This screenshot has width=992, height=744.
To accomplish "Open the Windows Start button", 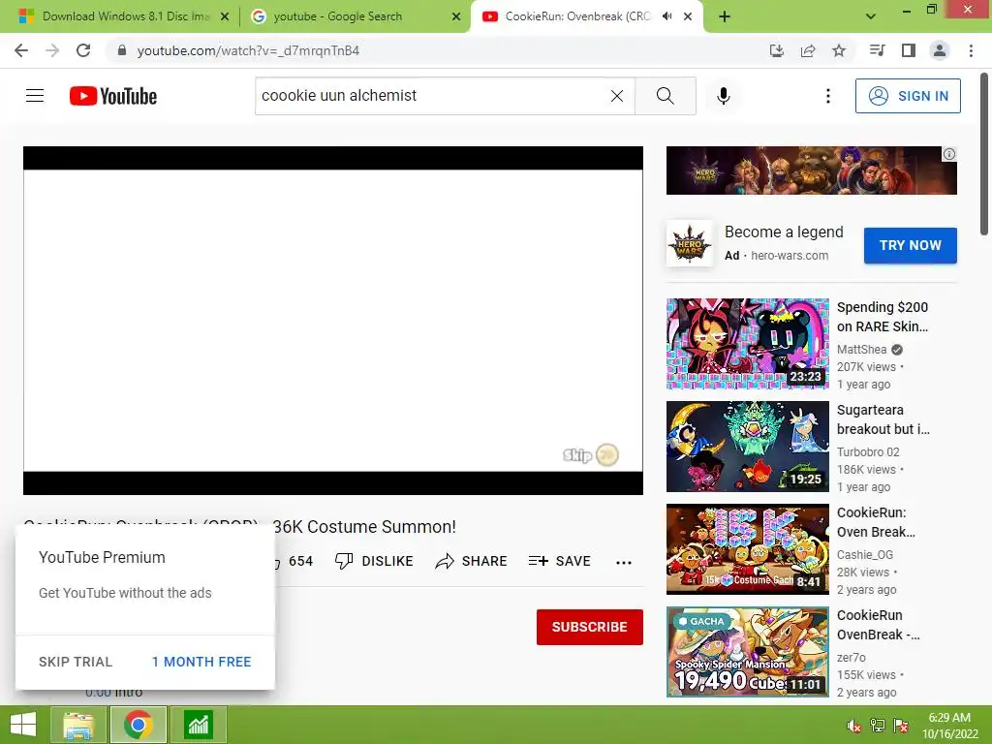I will pos(23,725).
